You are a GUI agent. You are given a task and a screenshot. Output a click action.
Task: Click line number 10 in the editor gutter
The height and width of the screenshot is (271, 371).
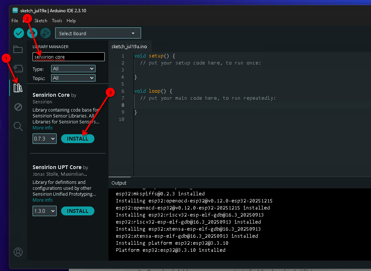tap(121, 119)
